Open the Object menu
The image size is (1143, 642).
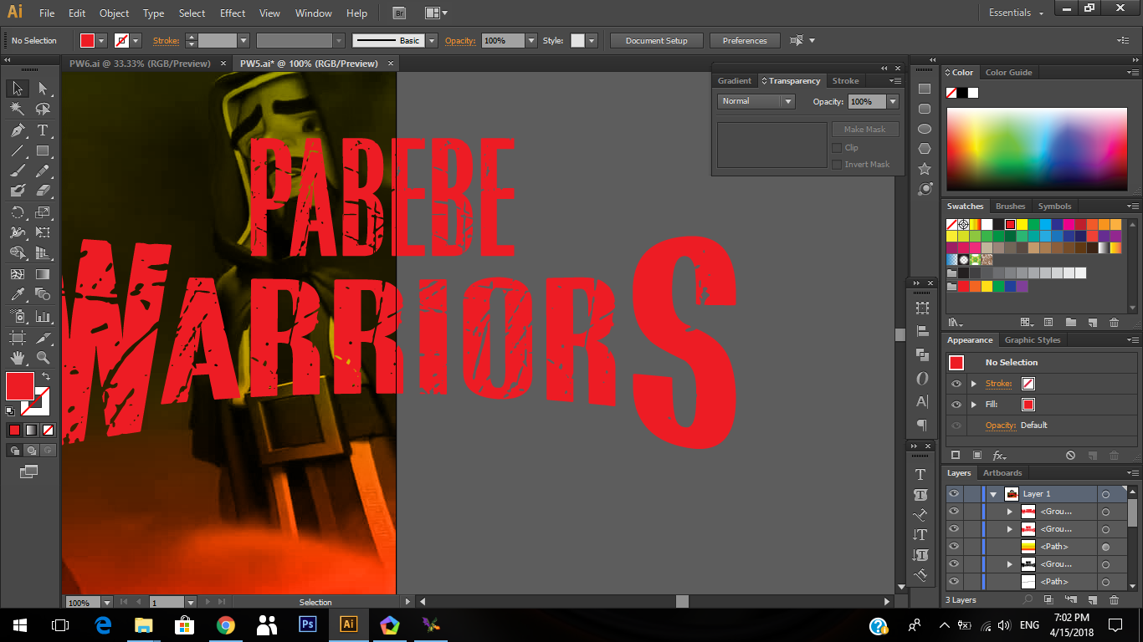[114, 13]
